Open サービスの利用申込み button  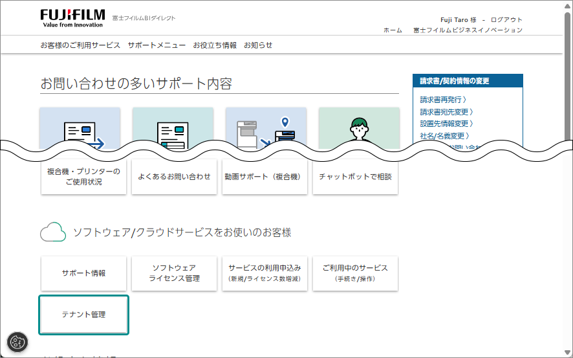pos(265,274)
